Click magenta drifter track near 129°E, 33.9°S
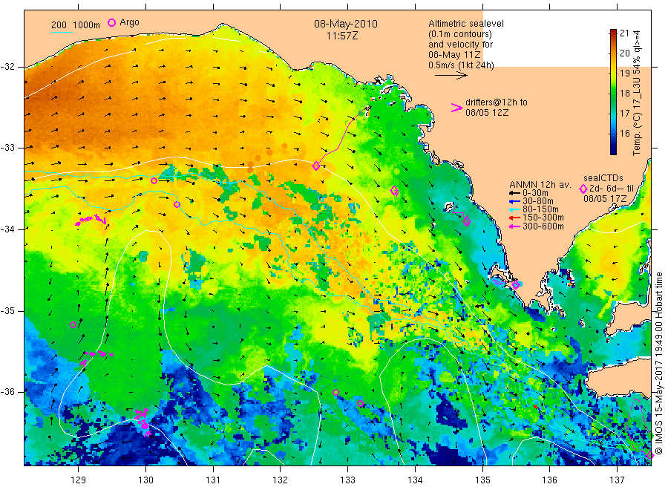The width and height of the screenshot is (668, 490). point(91,220)
